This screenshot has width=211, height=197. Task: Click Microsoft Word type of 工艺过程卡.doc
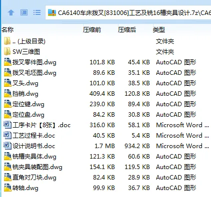coord(182,136)
